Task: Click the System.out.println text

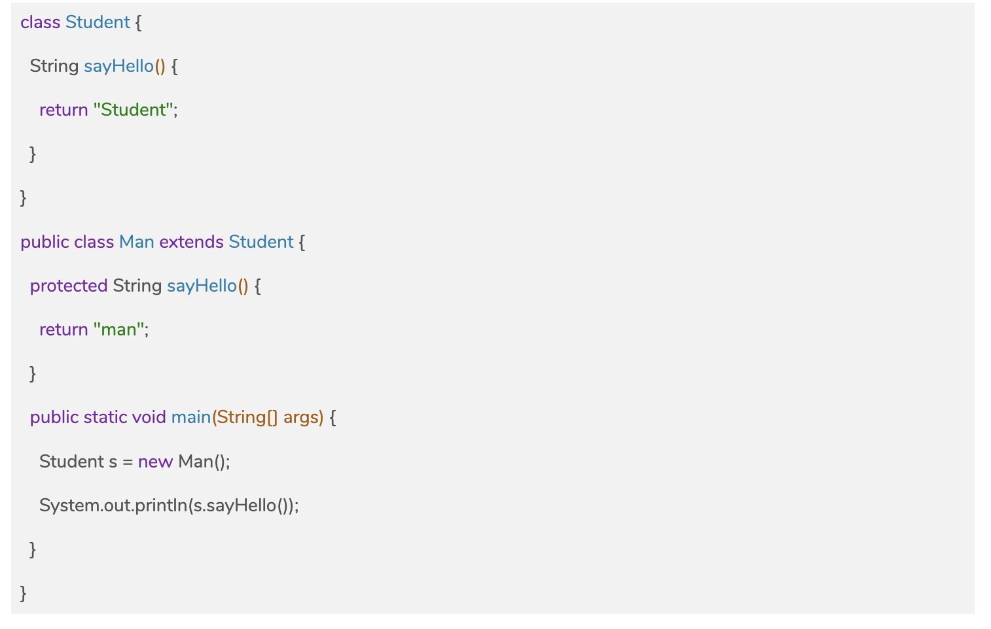Action: [113, 505]
